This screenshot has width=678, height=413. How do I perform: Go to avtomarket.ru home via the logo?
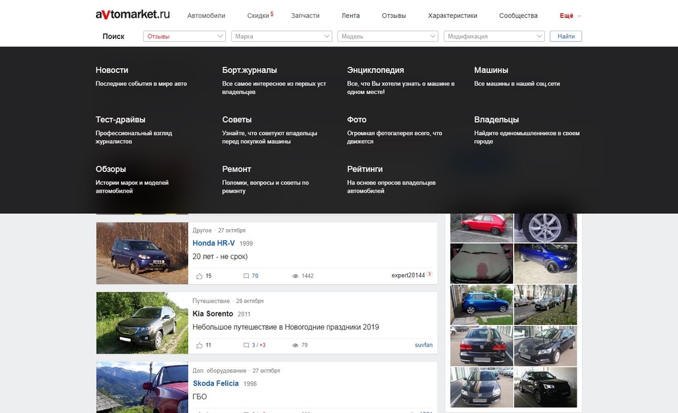(132, 15)
